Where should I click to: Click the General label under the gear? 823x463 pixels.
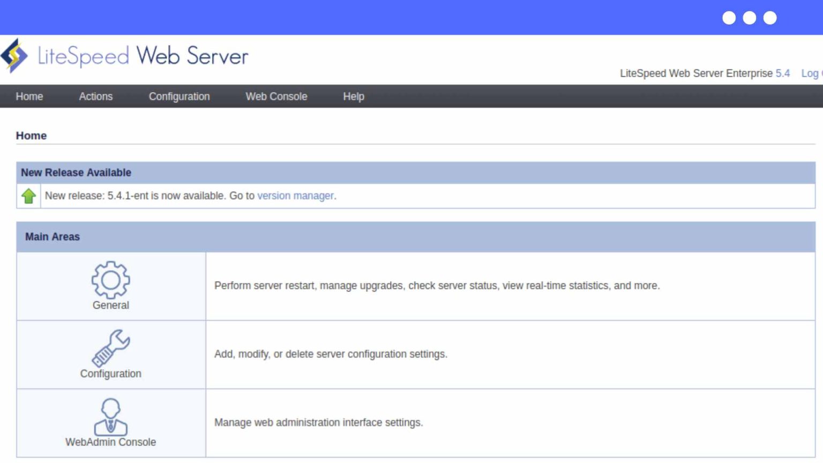pyautogui.click(x=111, y=305)
